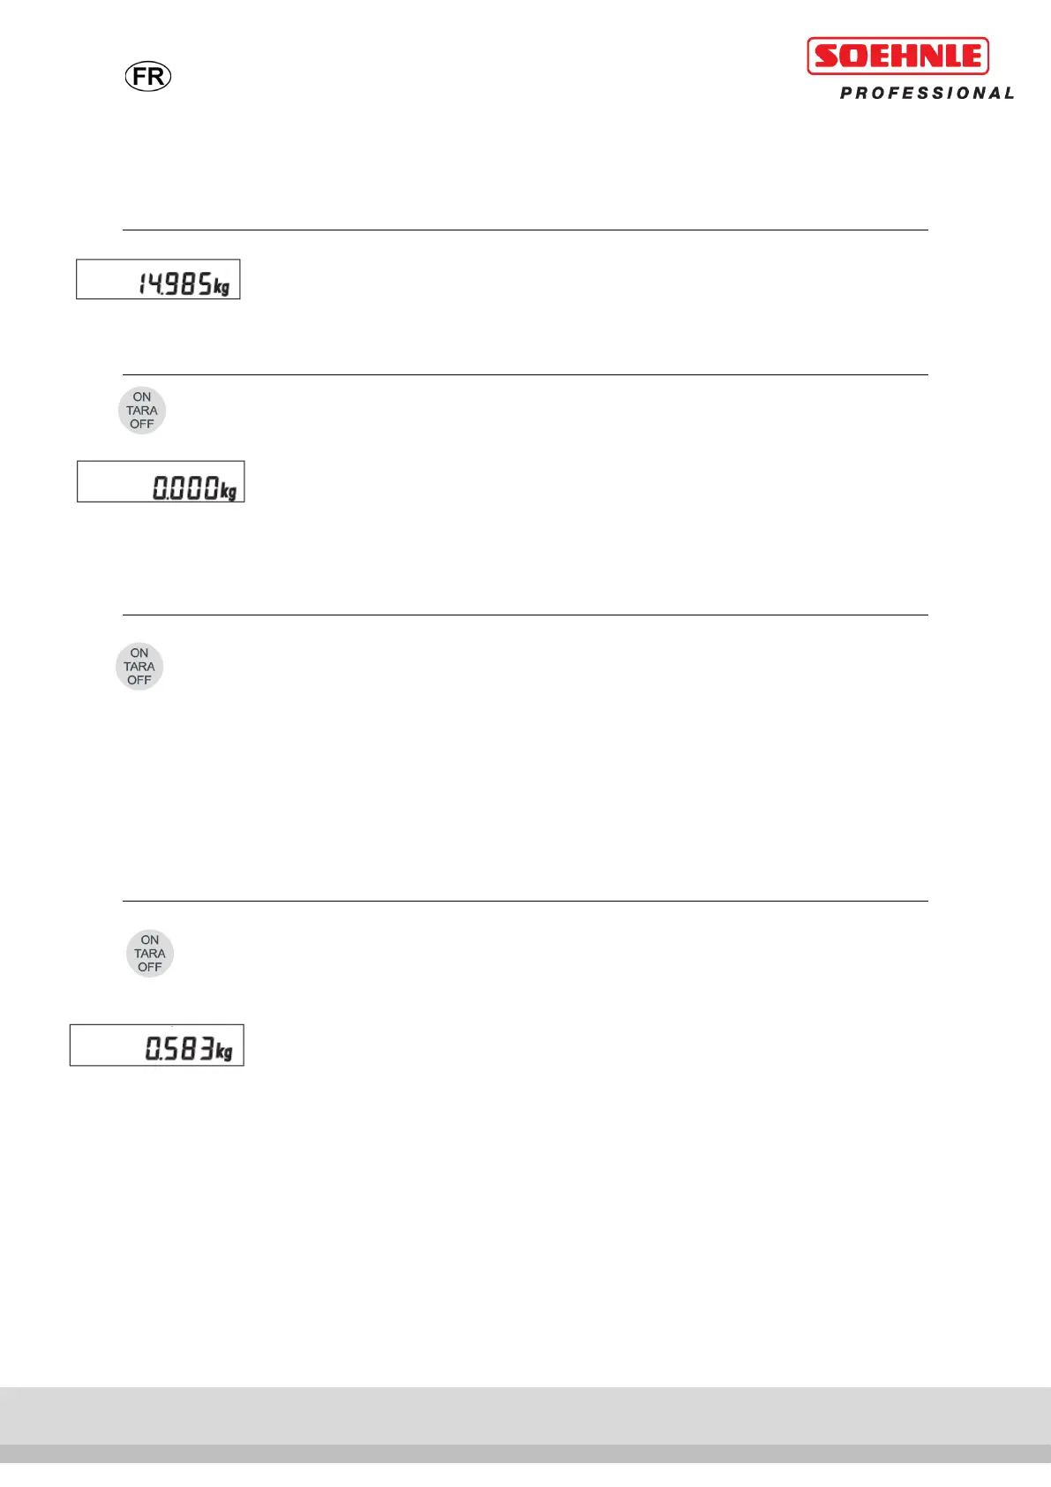Select the digit 3 ending the 0.583 reading

tap(206, 1049)
